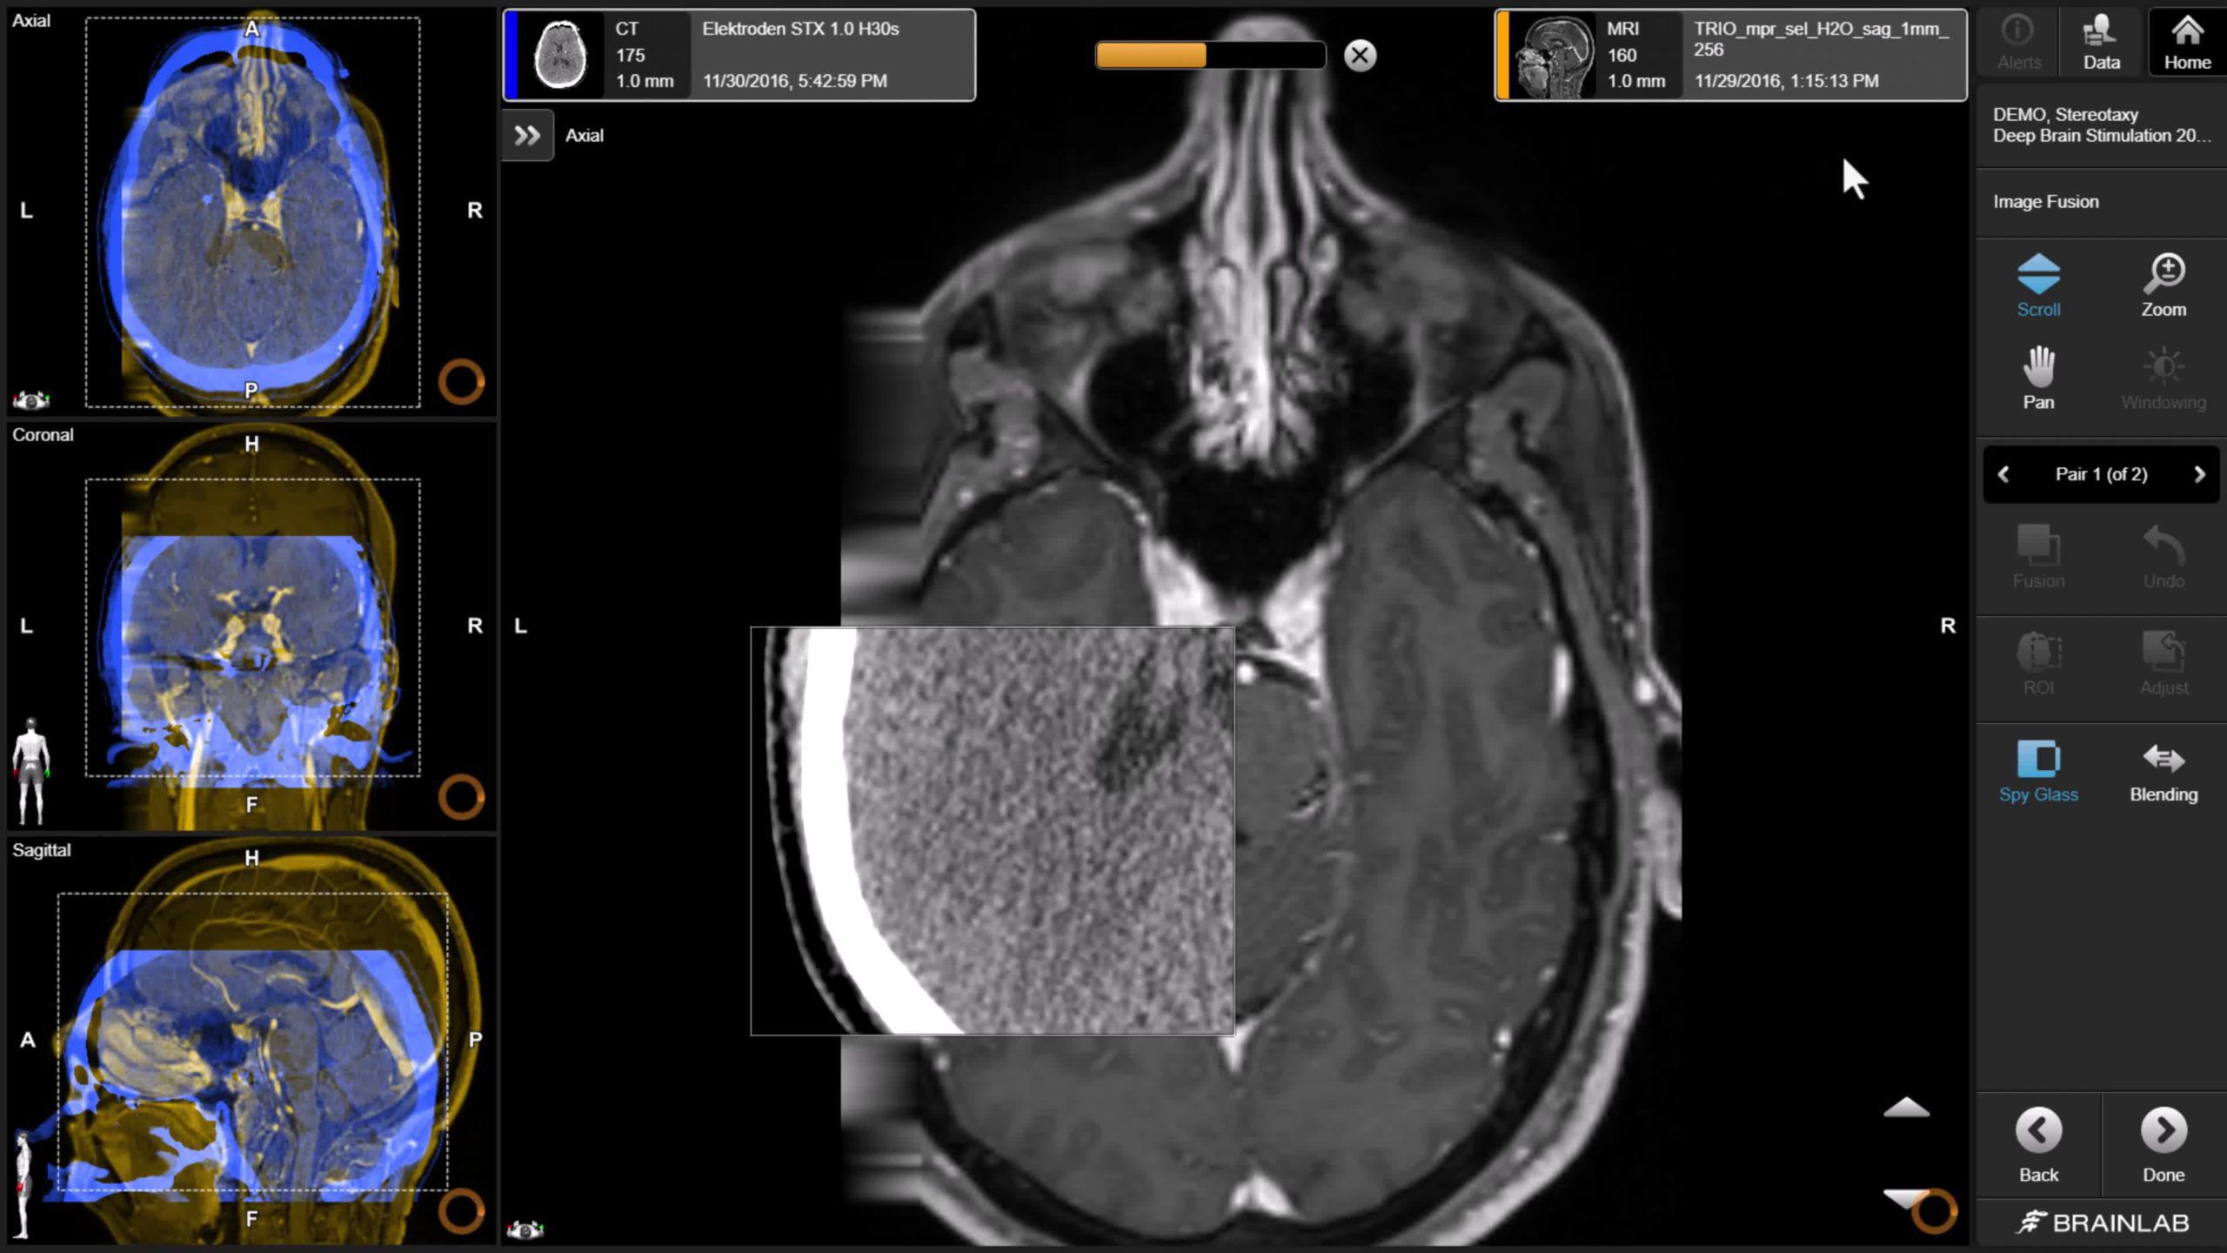The image size is (2227, 1253).
Task: Select the MRI TRIO_mpr dataset
Action: point(1729,55)
